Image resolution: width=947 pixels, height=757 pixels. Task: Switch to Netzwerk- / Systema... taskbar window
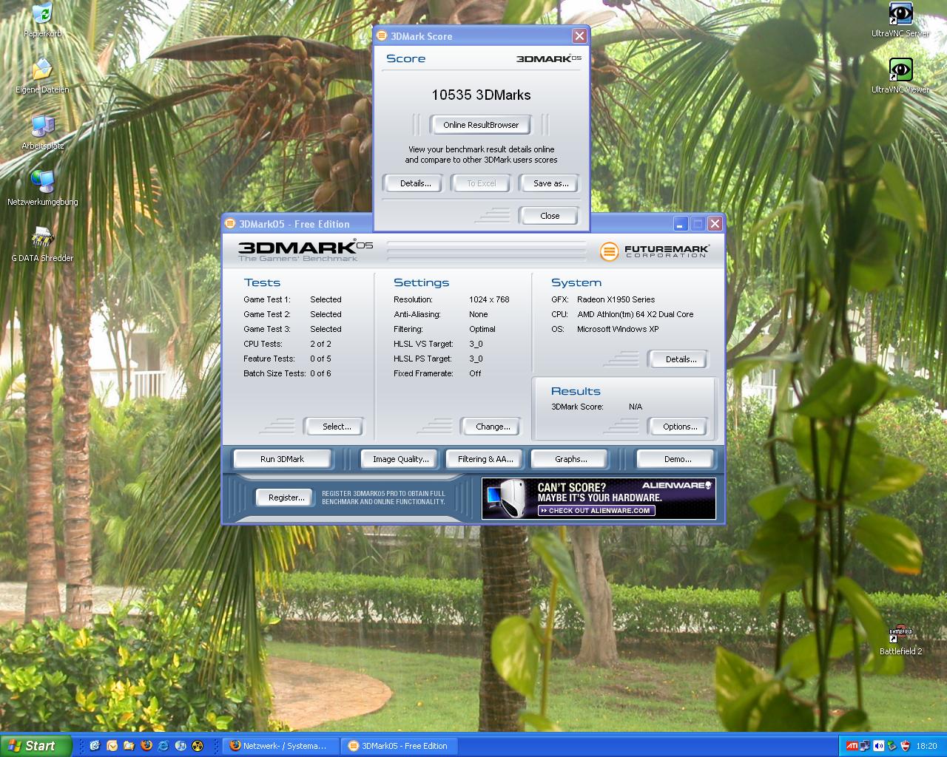(280, 746)
